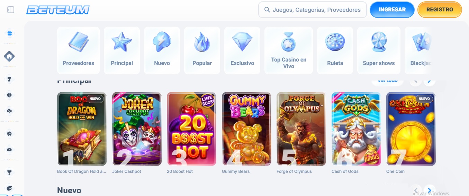Show next games in Principal carousel
This screenshot has height=196, width=469.
pos(430,81)
